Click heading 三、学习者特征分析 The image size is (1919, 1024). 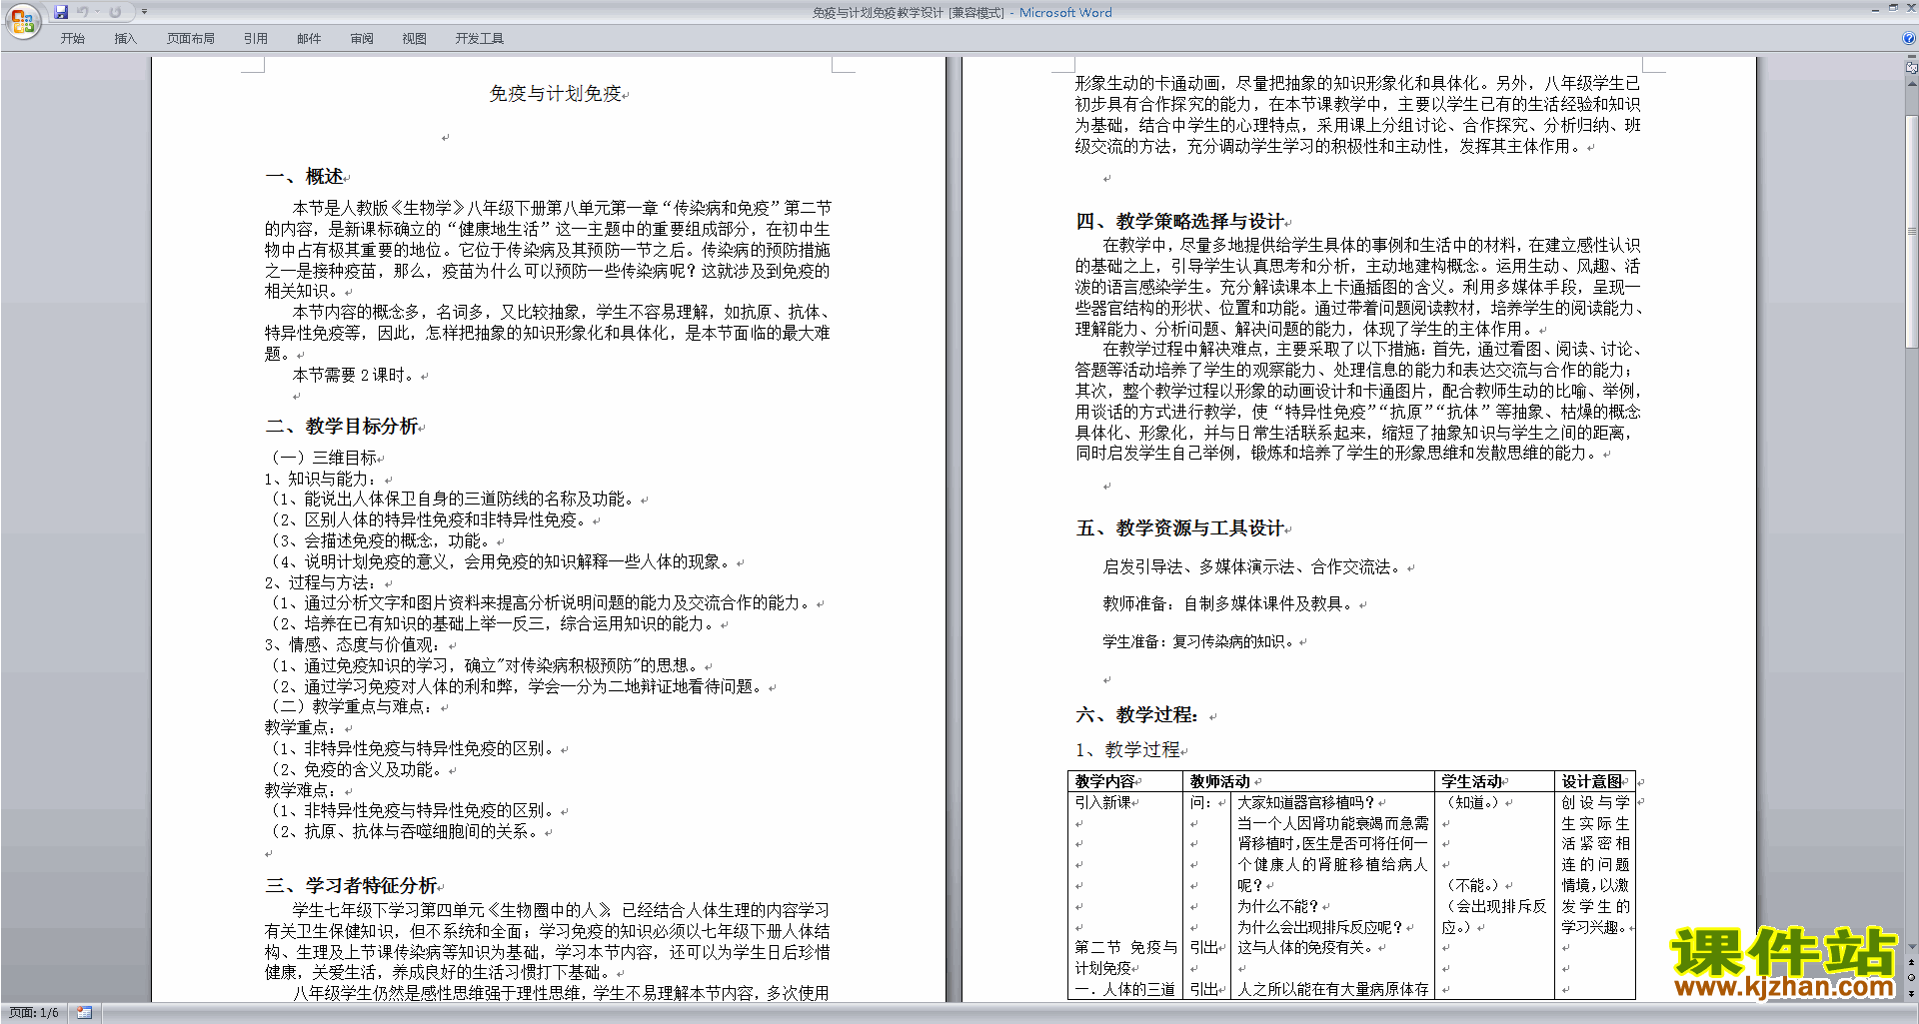[x=352, y=886]
